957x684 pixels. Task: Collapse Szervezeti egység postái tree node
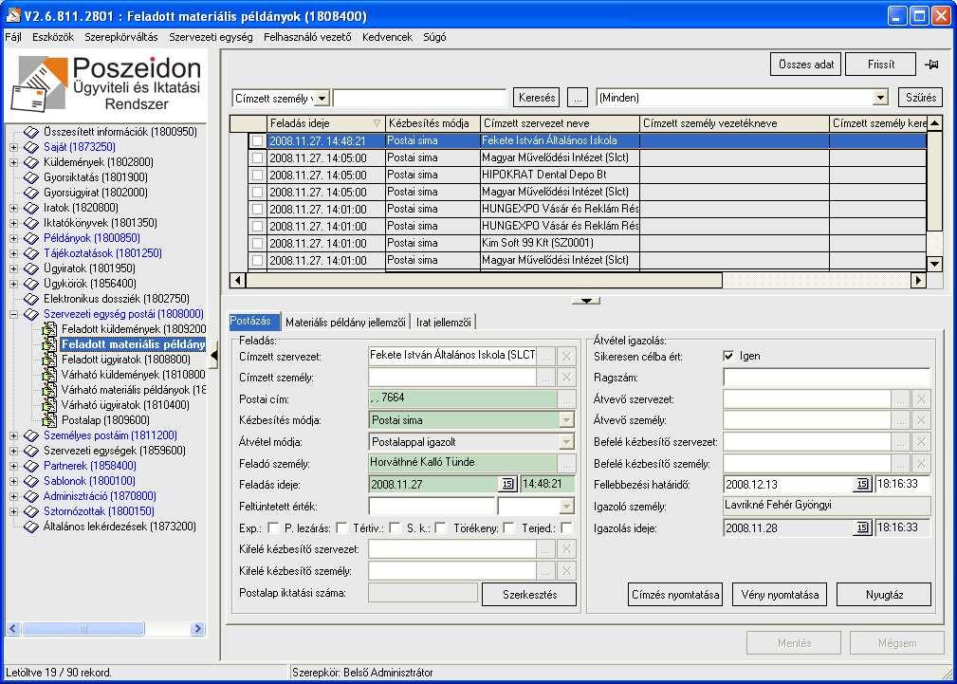[x=14, y=314]
